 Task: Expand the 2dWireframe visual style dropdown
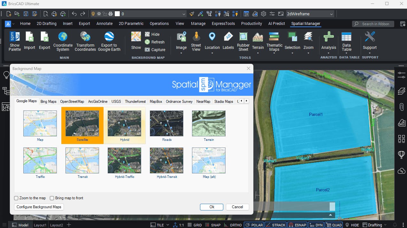332,14
